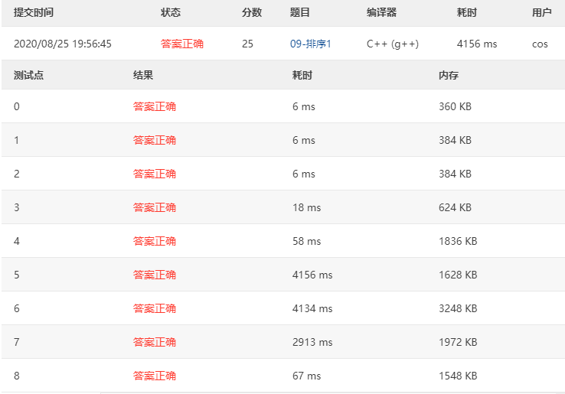Image resolution: width=565 pixels, height=394 pixels.
Task: Click the 18 ms time value
Action: [x=307, y=207]
